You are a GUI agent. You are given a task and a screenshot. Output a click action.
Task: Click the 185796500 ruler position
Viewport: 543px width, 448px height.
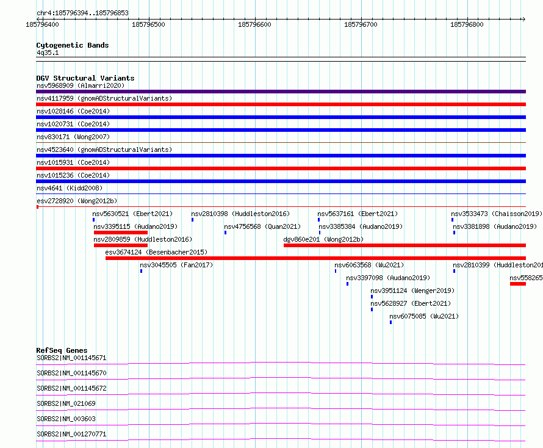149,24
